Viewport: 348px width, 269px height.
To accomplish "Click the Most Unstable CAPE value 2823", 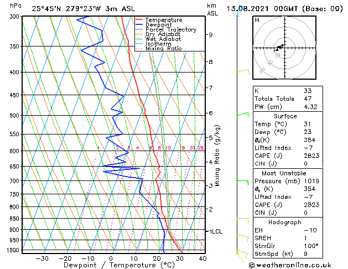I will 311,205.
